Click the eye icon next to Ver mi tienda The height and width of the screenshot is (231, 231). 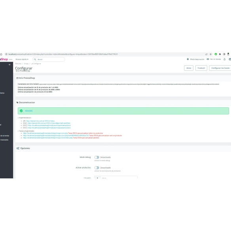(x=208, y=59)
